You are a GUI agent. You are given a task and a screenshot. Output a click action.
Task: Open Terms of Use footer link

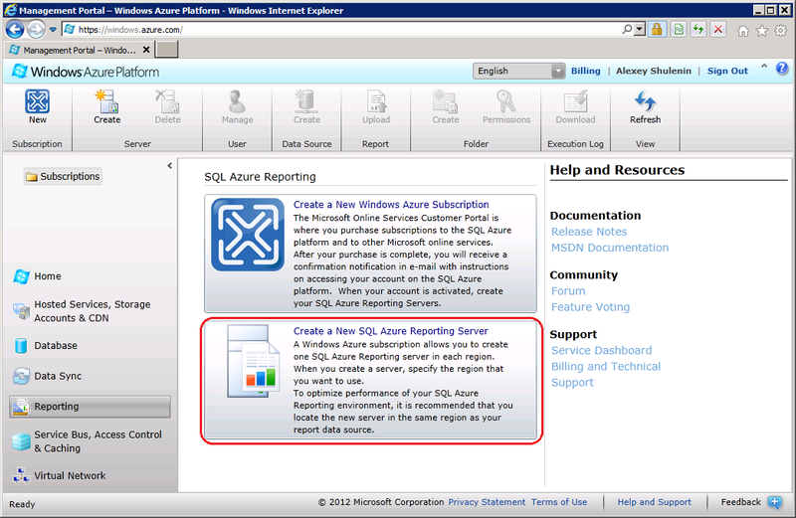559,502
